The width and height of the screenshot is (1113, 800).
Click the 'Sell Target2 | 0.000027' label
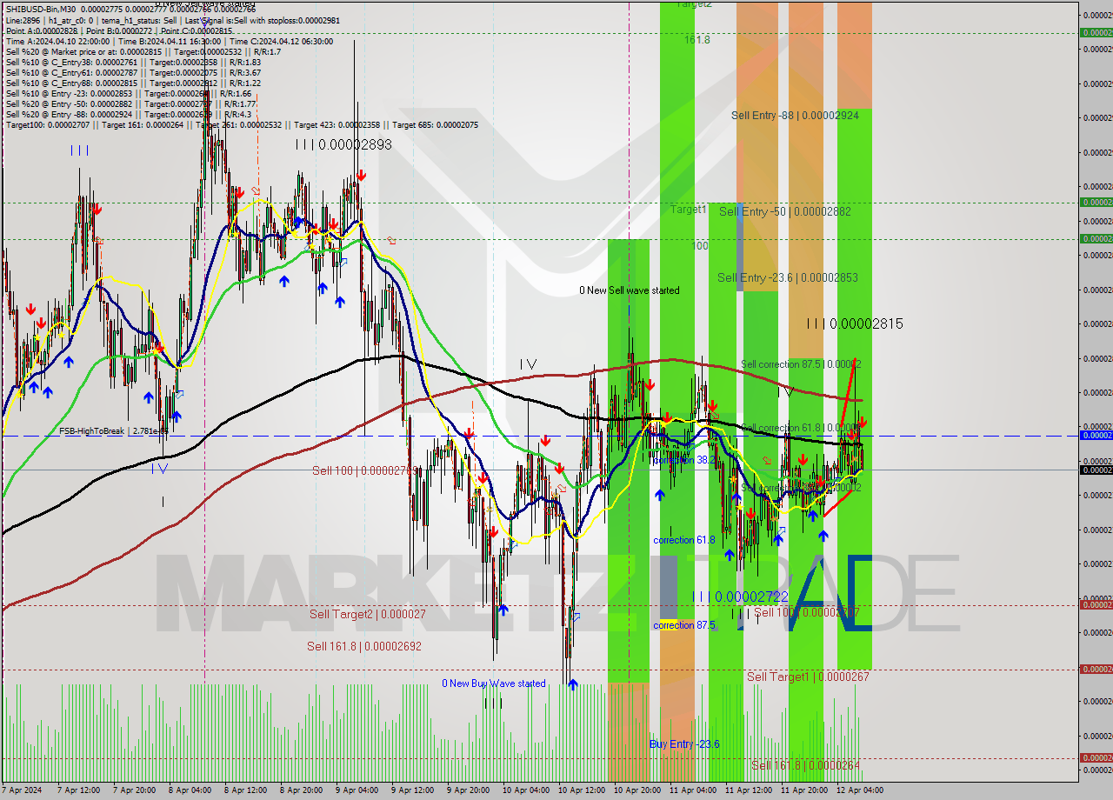pos(368,614)
